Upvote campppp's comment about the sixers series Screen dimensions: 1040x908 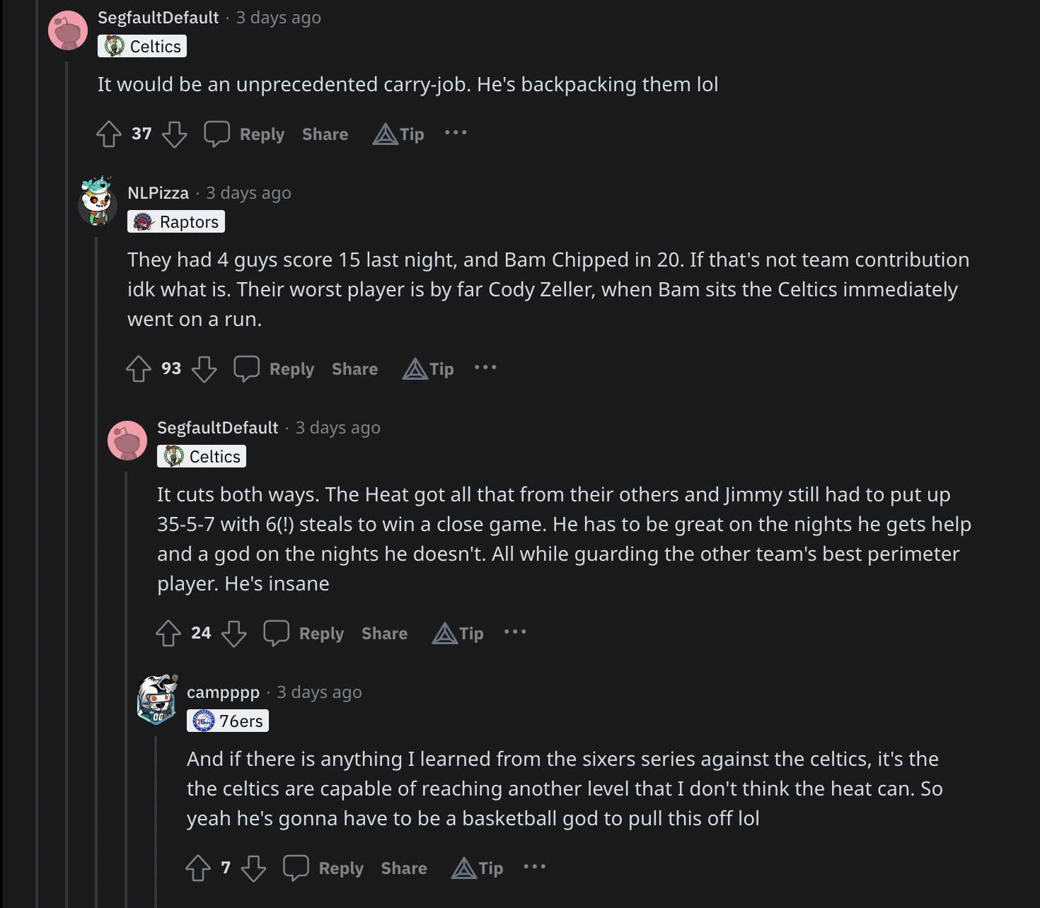[x=198, y=868]
